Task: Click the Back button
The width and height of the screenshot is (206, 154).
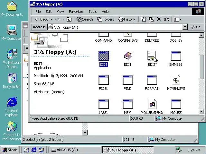Action: (x=42, y=19)
